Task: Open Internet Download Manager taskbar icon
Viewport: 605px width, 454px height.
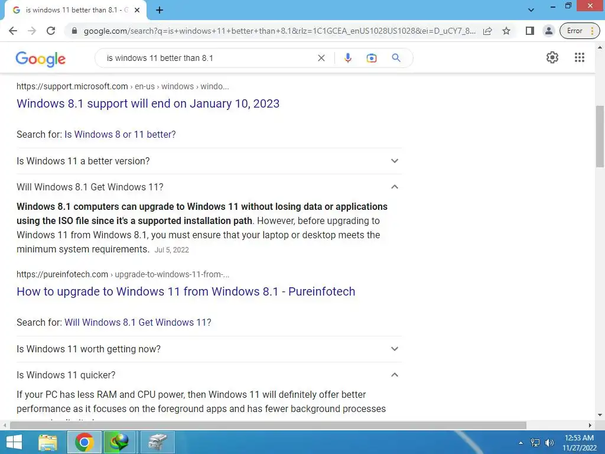Action: point(121,442)
